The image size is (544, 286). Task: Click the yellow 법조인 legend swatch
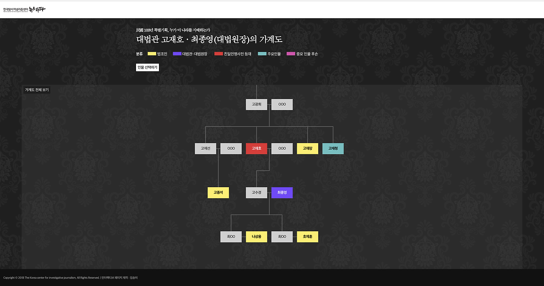pyautogui.click(x=151, y=53)
